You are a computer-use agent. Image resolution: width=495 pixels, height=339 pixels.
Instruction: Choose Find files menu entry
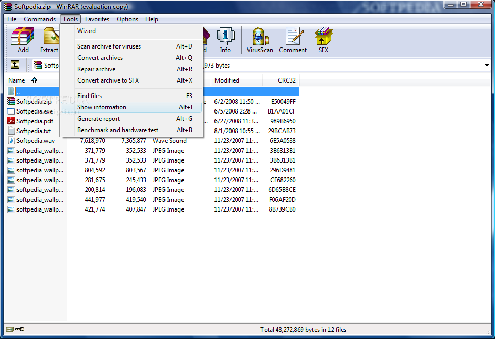(x=131, y=96)
